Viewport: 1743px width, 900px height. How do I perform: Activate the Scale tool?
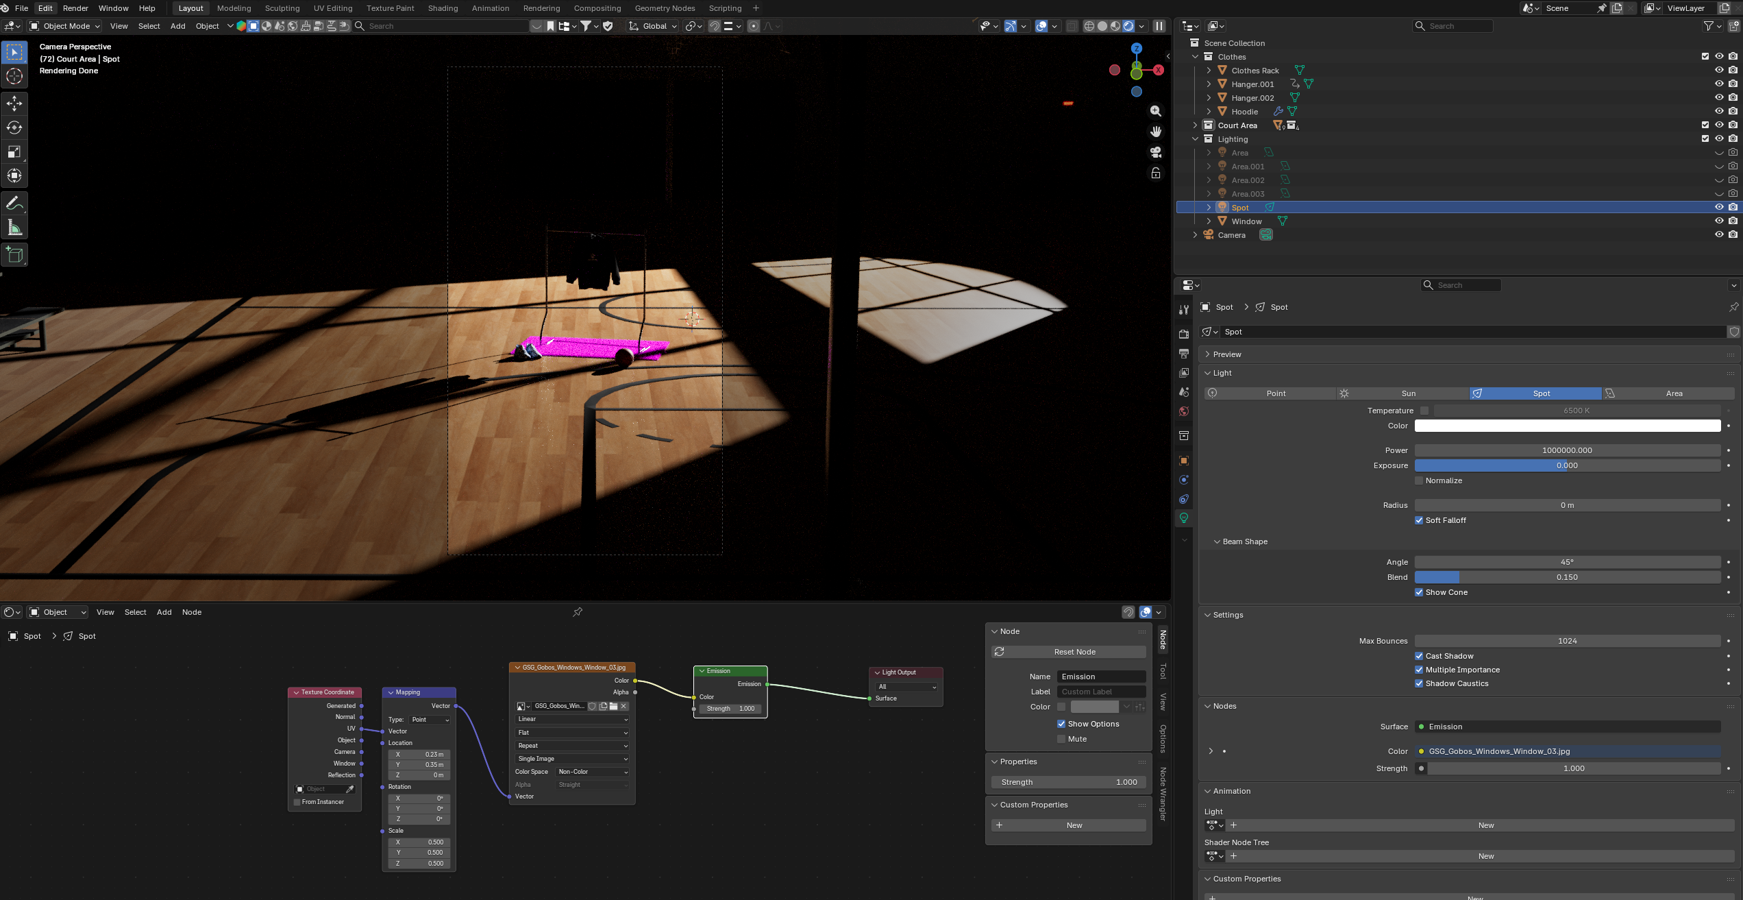14,151
